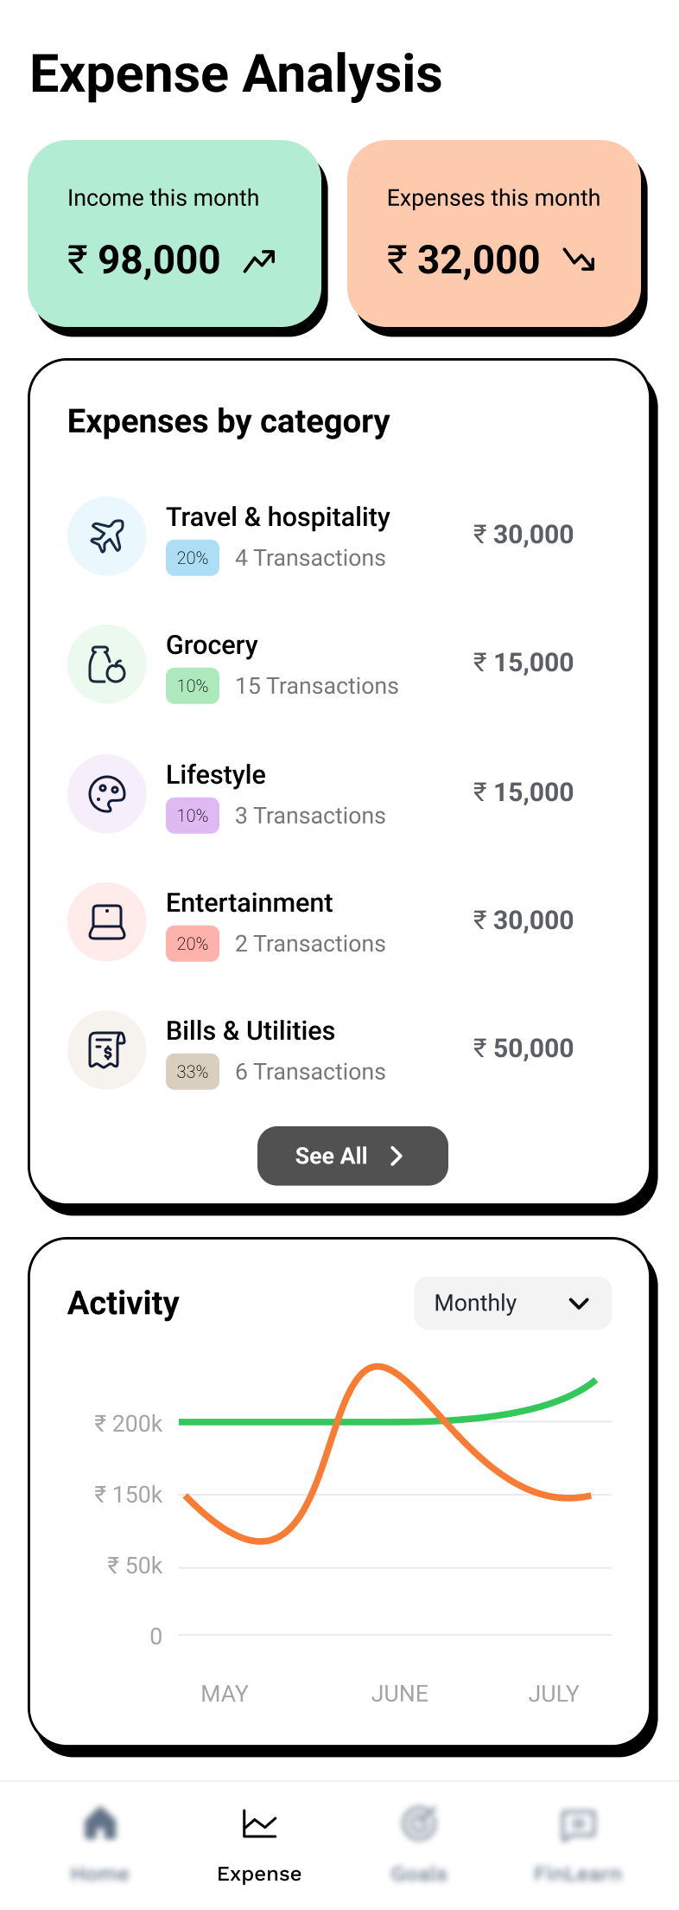The height and width of the screenshot is (1910, 679).
Task: Tap the expenses downward trend arrow icon
Action: coord(579,260)
